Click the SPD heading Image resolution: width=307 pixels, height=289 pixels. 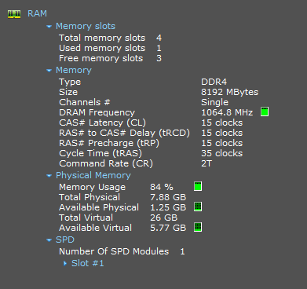[65, 240]
